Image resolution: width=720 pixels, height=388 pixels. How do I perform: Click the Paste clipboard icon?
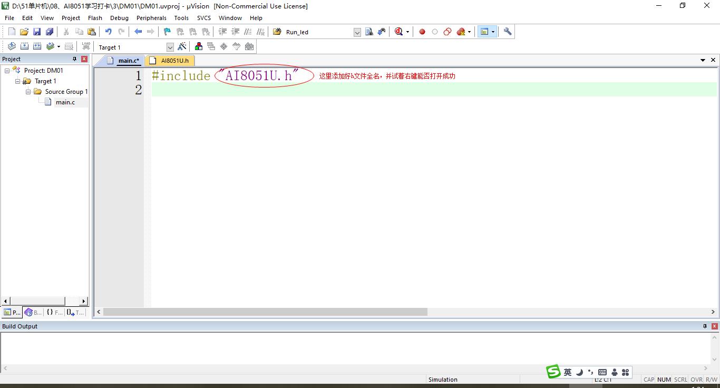tap(92, 32)
